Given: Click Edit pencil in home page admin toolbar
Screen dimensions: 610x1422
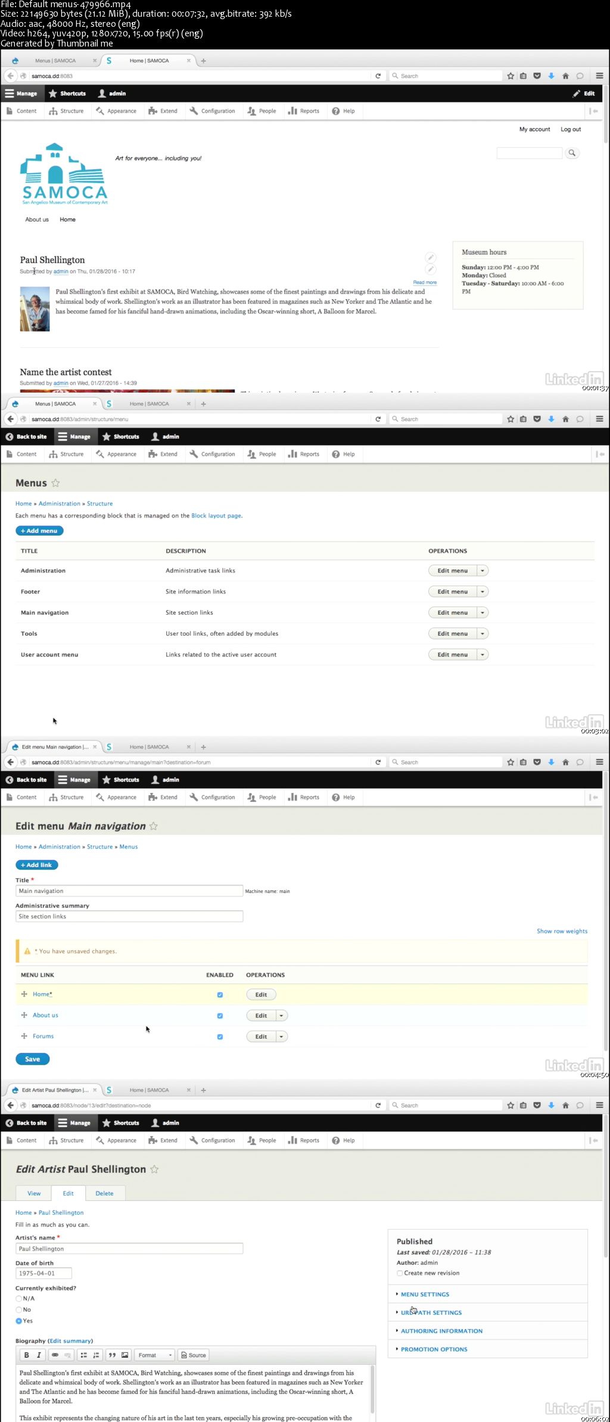Looking at the screenshot, I should (x=584, y=94).
